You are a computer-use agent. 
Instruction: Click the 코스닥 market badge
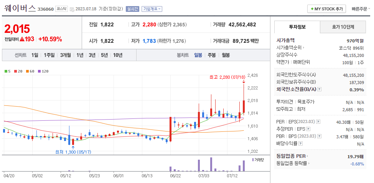61,9
